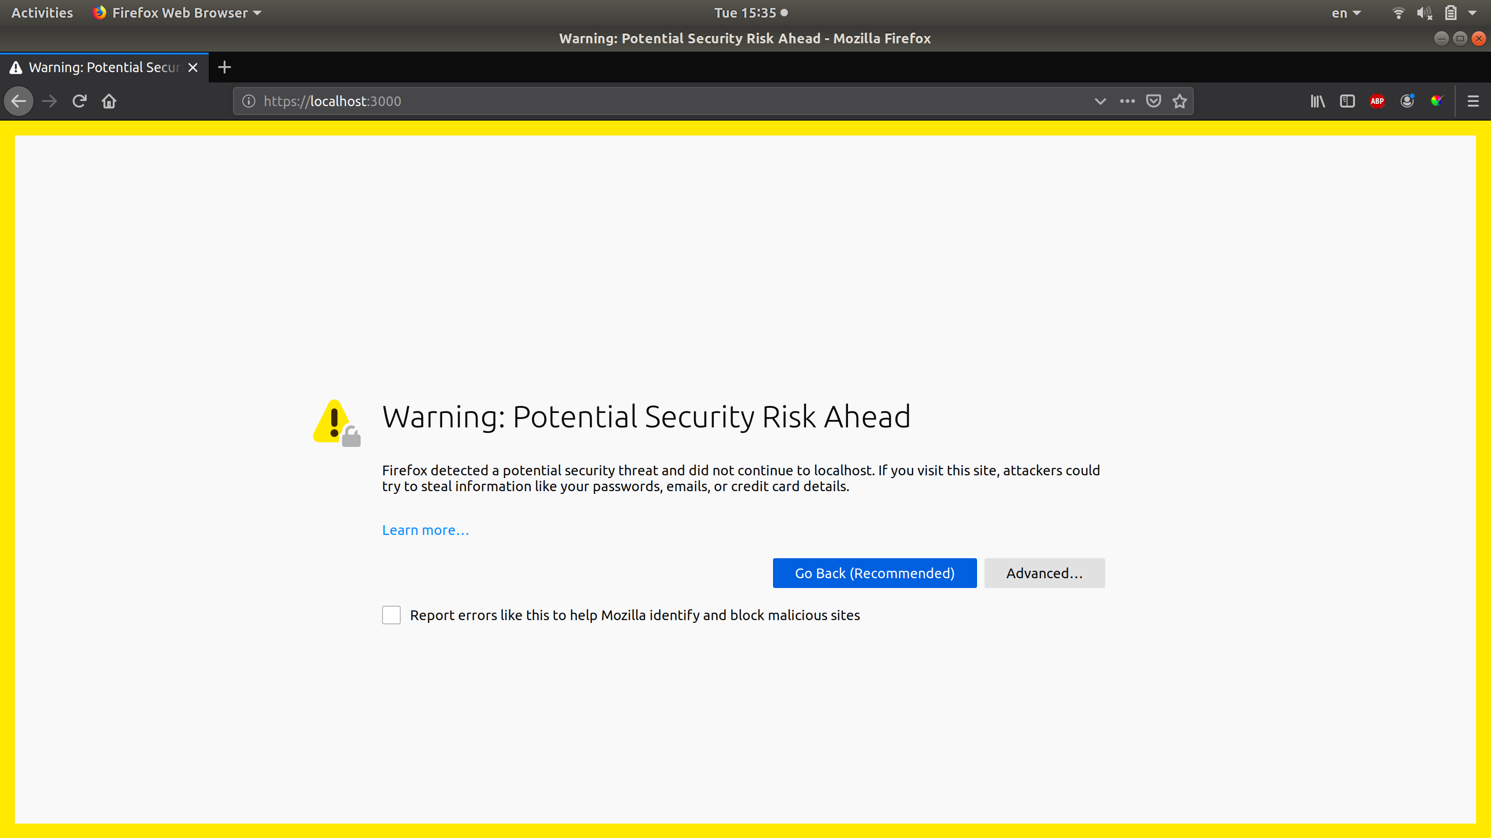The height and width of the screenshot is (838, 1491).
Task: Click the warning triangle with lock icon
Action: 336,423
